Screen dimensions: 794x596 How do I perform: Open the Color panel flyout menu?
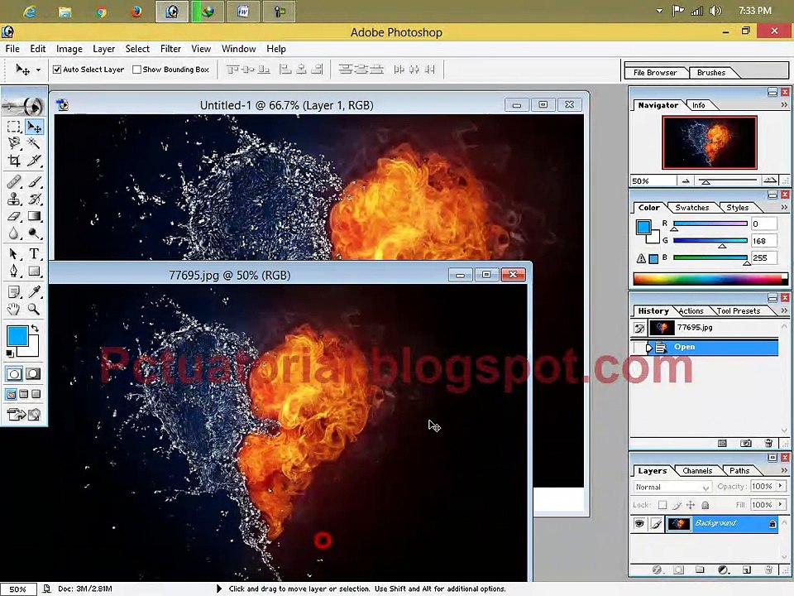[784, 207]
